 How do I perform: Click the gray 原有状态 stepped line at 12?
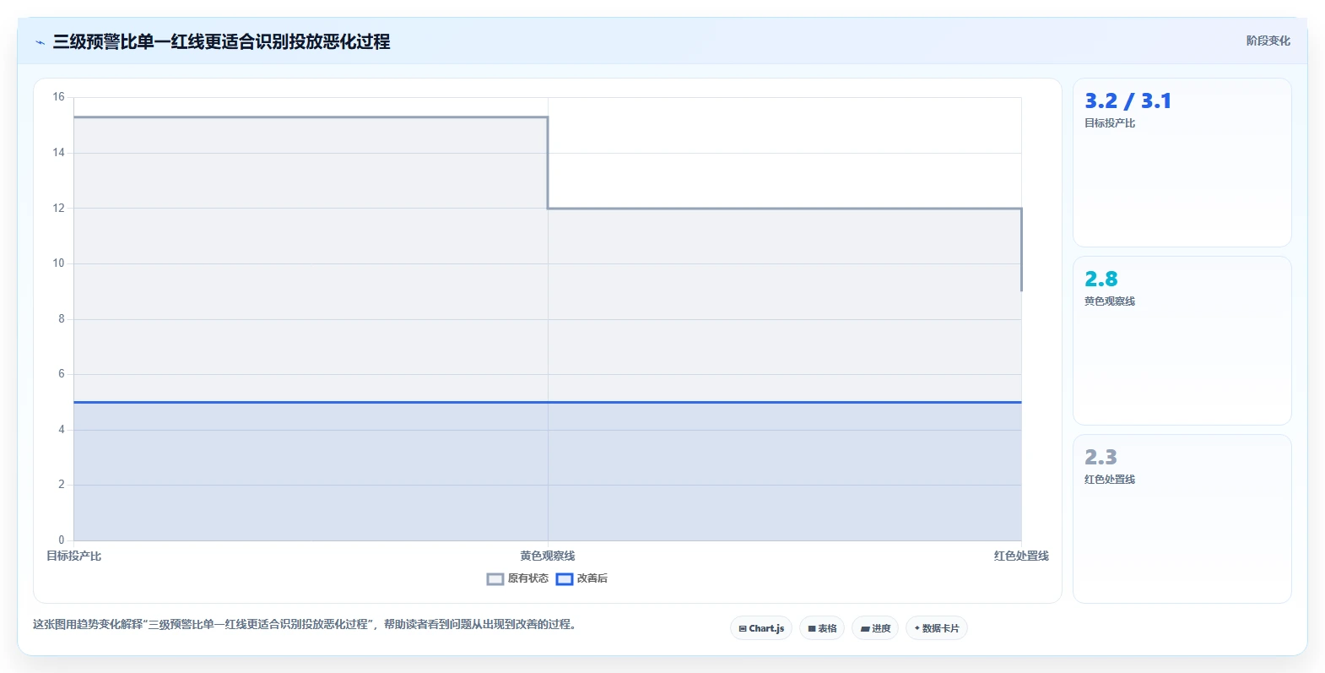coord(785,209)
